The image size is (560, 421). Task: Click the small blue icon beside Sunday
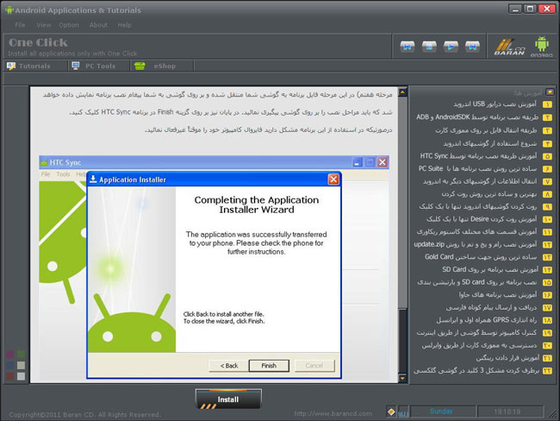403,412
